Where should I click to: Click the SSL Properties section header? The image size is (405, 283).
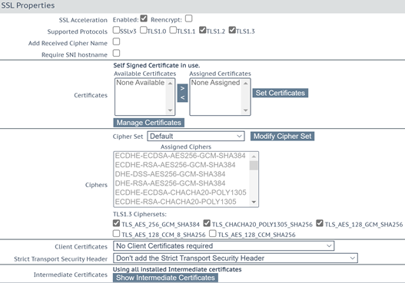[203, 6]
